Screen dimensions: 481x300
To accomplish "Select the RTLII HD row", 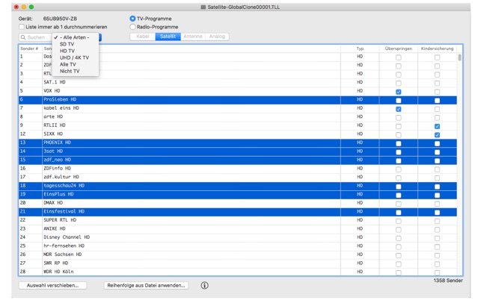I will (x=238, y=125).
